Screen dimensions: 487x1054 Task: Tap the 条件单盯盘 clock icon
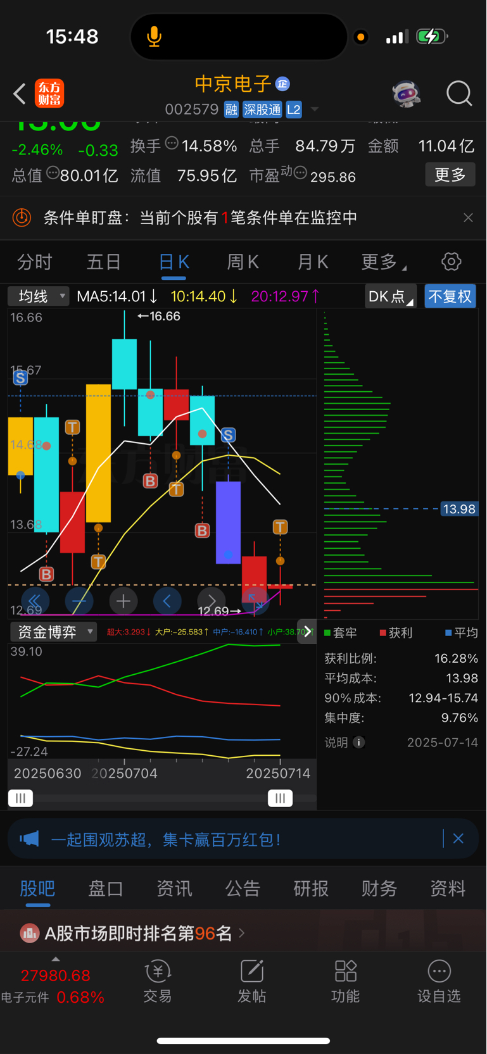[22, 218]
